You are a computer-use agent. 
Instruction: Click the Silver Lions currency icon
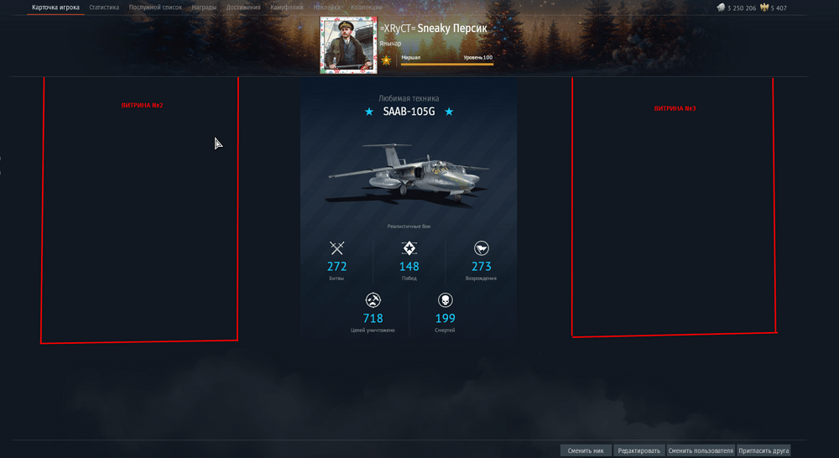[721, 8]
